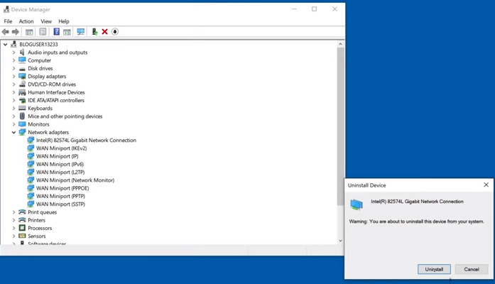Select the DVD/CD-ROM drives label
The width and height of the screenshot is (495, 284).
point(52,84)
